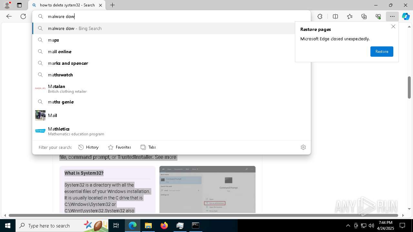Choose the 'maths genie' suggestion
The width and height of the screenshot is (413, 232).
pyautogui.click(x=171, y=102)
